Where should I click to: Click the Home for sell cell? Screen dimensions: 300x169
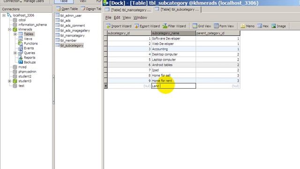click(173, 75)
